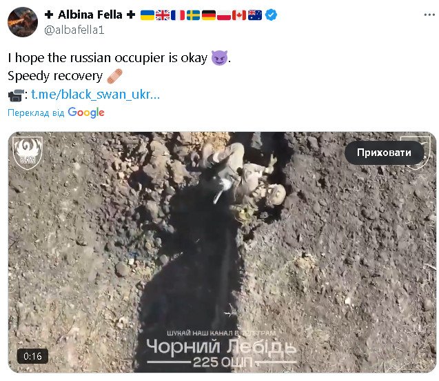Screen dimensions: 439x381
Task: Click the Australia flag emoji
Action: pos(255,15)
